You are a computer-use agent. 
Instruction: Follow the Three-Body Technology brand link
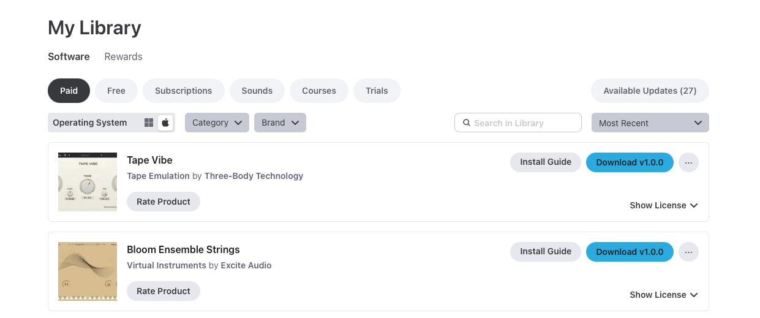pyautogui.click(x=254, y=176)
